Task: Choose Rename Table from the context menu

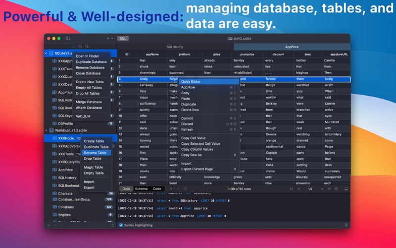Action: click(x=96, y=153)
